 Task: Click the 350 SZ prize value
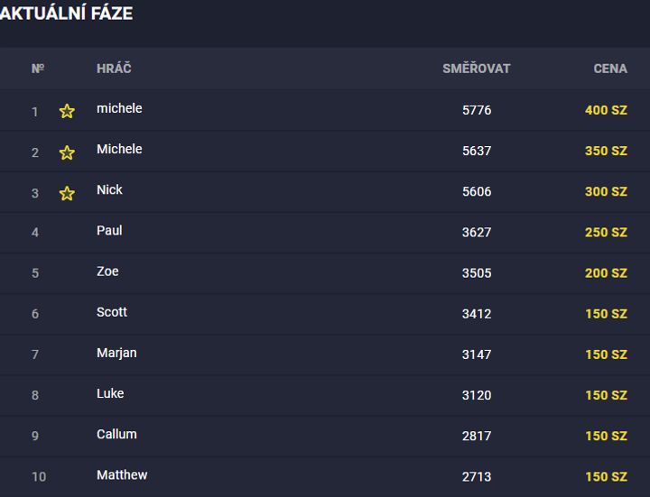click(x=606, y=151)
